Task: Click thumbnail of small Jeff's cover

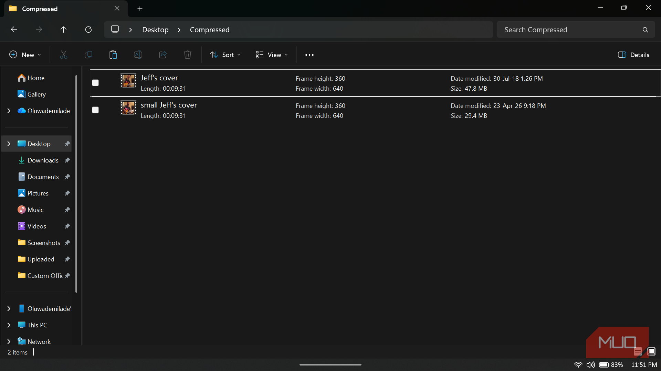Action: tap(128, 108)
